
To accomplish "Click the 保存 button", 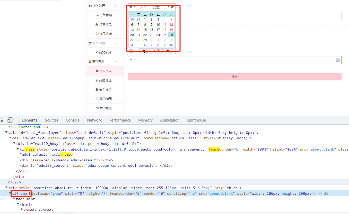I will [x=234, y=77].
